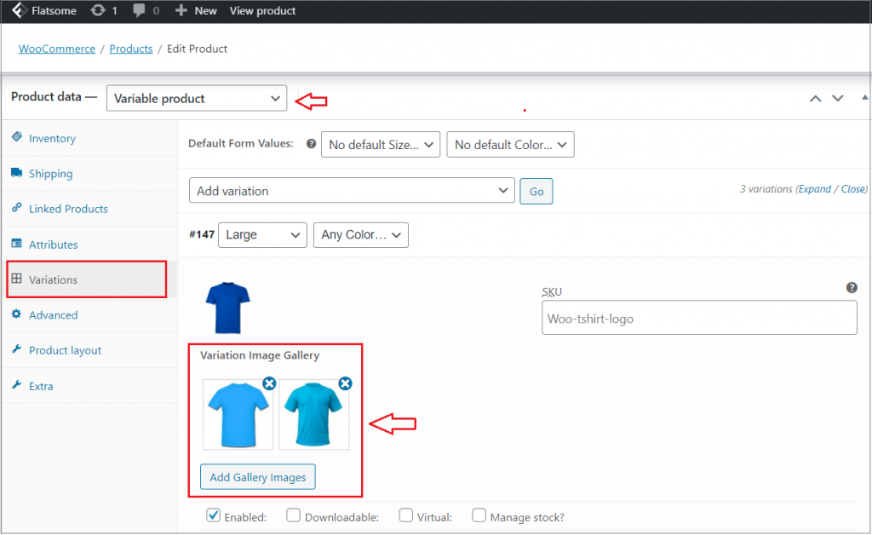Click the Flatsome logo icon
This screenshot has height=535, width=872.
pos(19,10)
